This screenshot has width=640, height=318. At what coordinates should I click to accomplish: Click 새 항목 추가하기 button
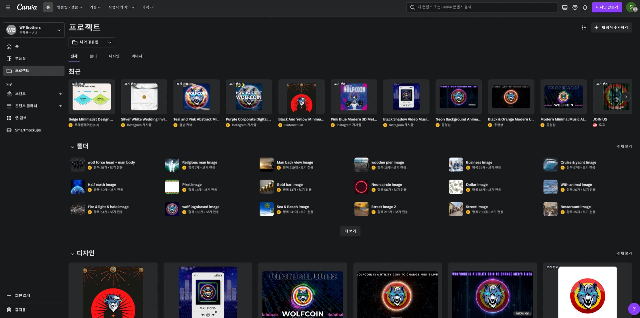point(611,27)
